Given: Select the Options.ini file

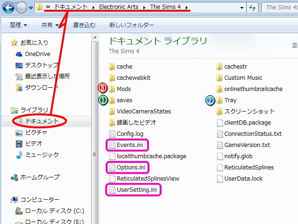Looking at the screenshot, I should coord(127,168).
